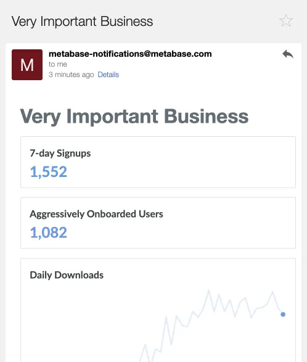This screenshot has width=307, height=362.
Task: Open the Daily Downloads card title
Action: point(67,275)
